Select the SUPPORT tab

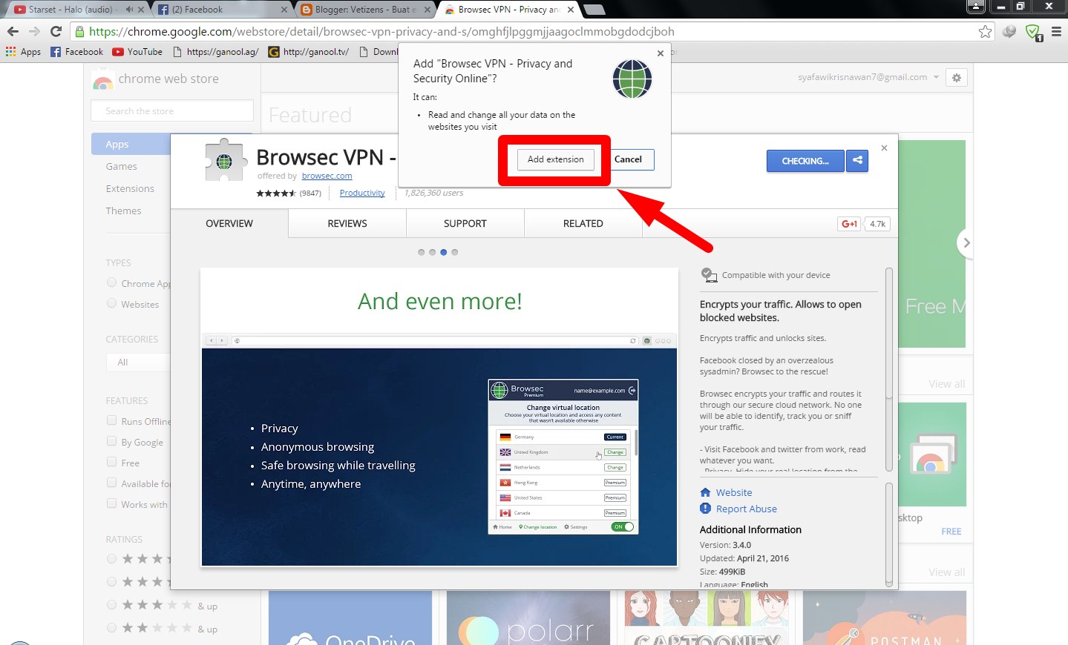[465, 223]
